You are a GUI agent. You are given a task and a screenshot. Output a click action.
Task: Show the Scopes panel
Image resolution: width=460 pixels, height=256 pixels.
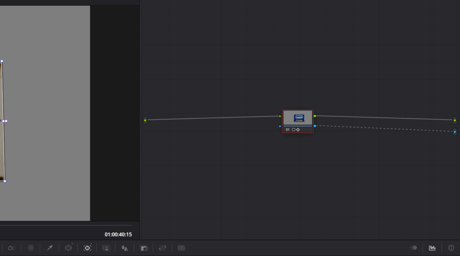[x=433, y=248]
